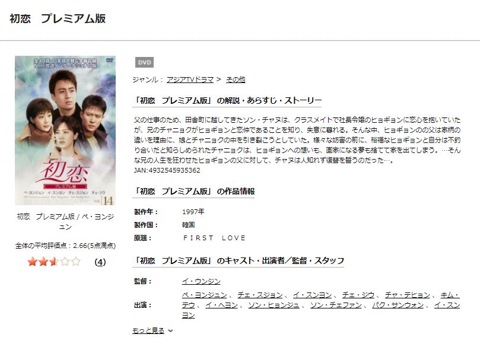This screenshot has height=350, width=480.
Task: Open cast member ペ・ヨンジュン link
Action: pyautogui.click(x=204, y=295)
